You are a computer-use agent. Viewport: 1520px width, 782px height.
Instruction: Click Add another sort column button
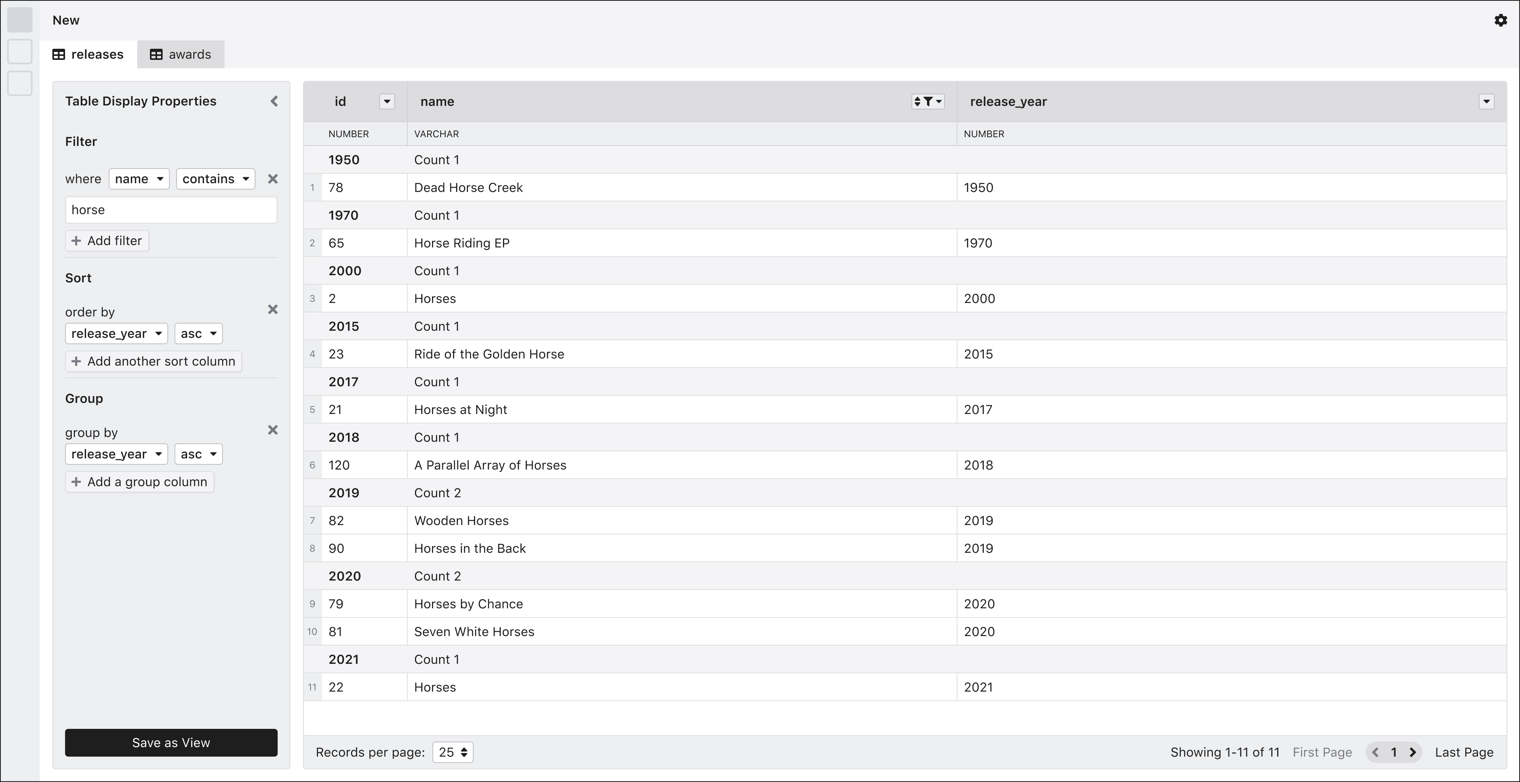coord(154,361)
